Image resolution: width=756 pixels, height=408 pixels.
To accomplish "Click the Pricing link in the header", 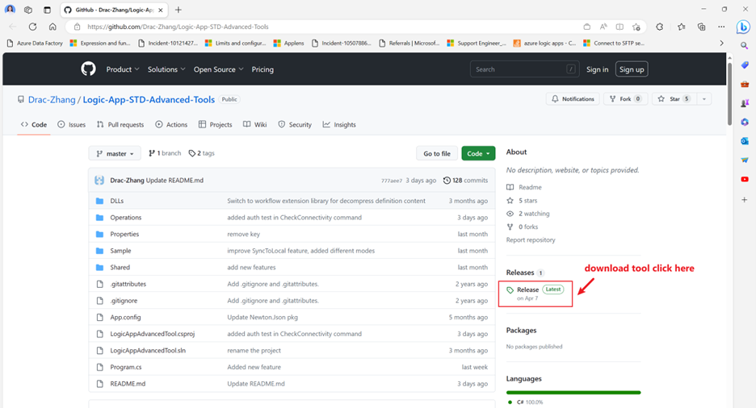I will click(x=262, y=69).
